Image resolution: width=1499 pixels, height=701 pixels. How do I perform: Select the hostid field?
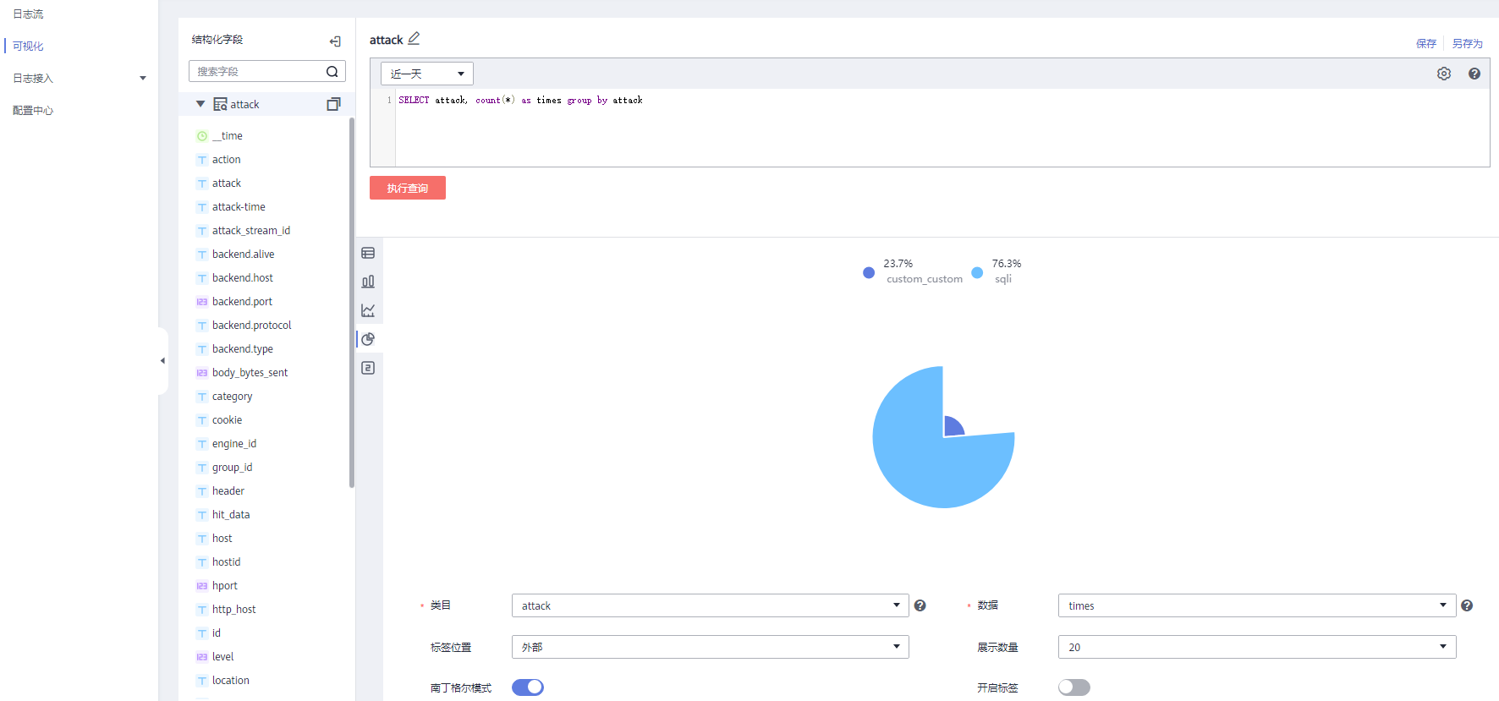pos(227,562)
